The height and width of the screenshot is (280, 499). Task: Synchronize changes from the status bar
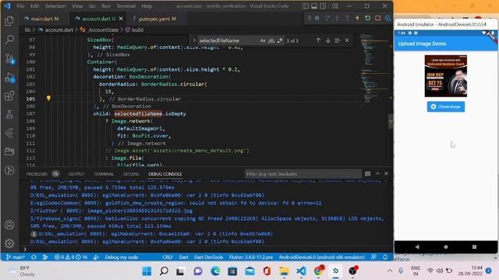(x=34, y=257)
